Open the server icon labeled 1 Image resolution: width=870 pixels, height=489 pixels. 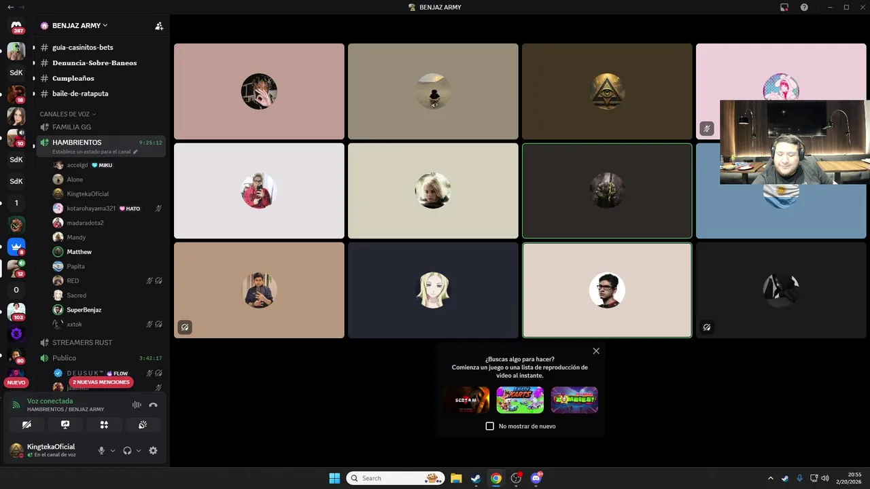(x=16, y=203)
